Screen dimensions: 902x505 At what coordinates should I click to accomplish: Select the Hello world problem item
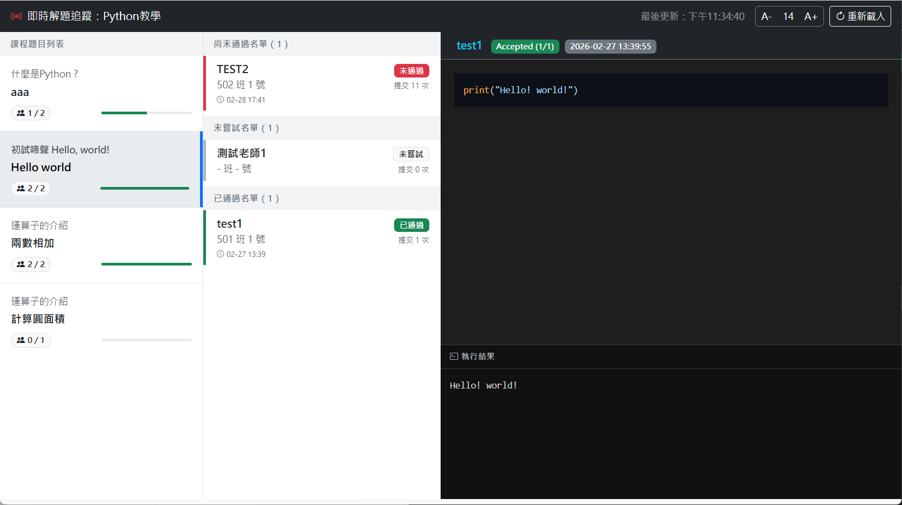click(x=101, y=169)
